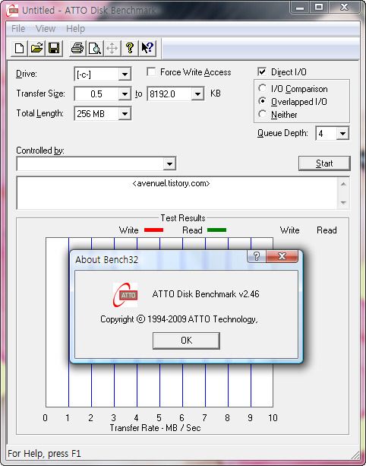This screenshot has height=466, width=366.
Task: Maximize the ATTO Disk Benchmark window
Action: click(319, 8)
